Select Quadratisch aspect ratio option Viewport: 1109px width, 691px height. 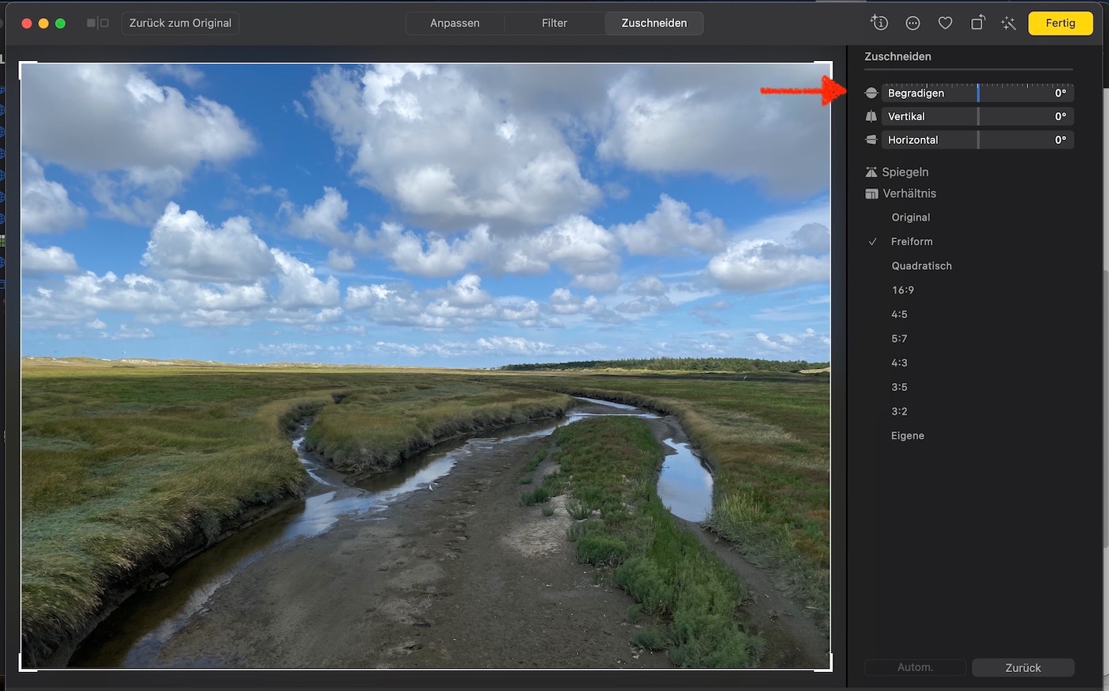[x=921, y=266]
